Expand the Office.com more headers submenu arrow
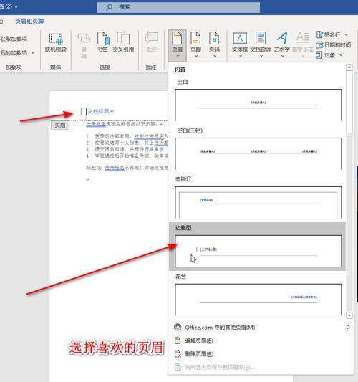Image resolution: width=358 pixels, height=382 pixels. [x=348, y=327]
